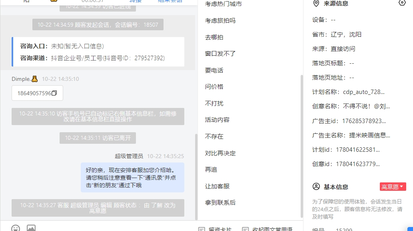Click the send image icon
The width and height of the screenshot is (413, 231).
click(31, 228)
